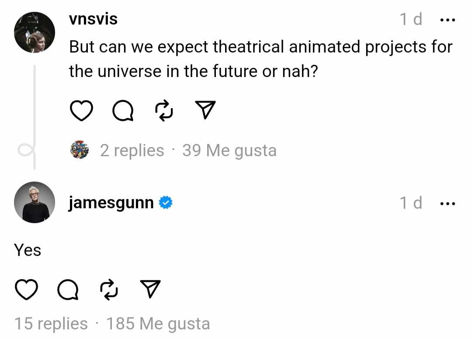Open the three-dot menu on jamesgunn's post
This screenshot has width=472, height=339.
[448, 204]
